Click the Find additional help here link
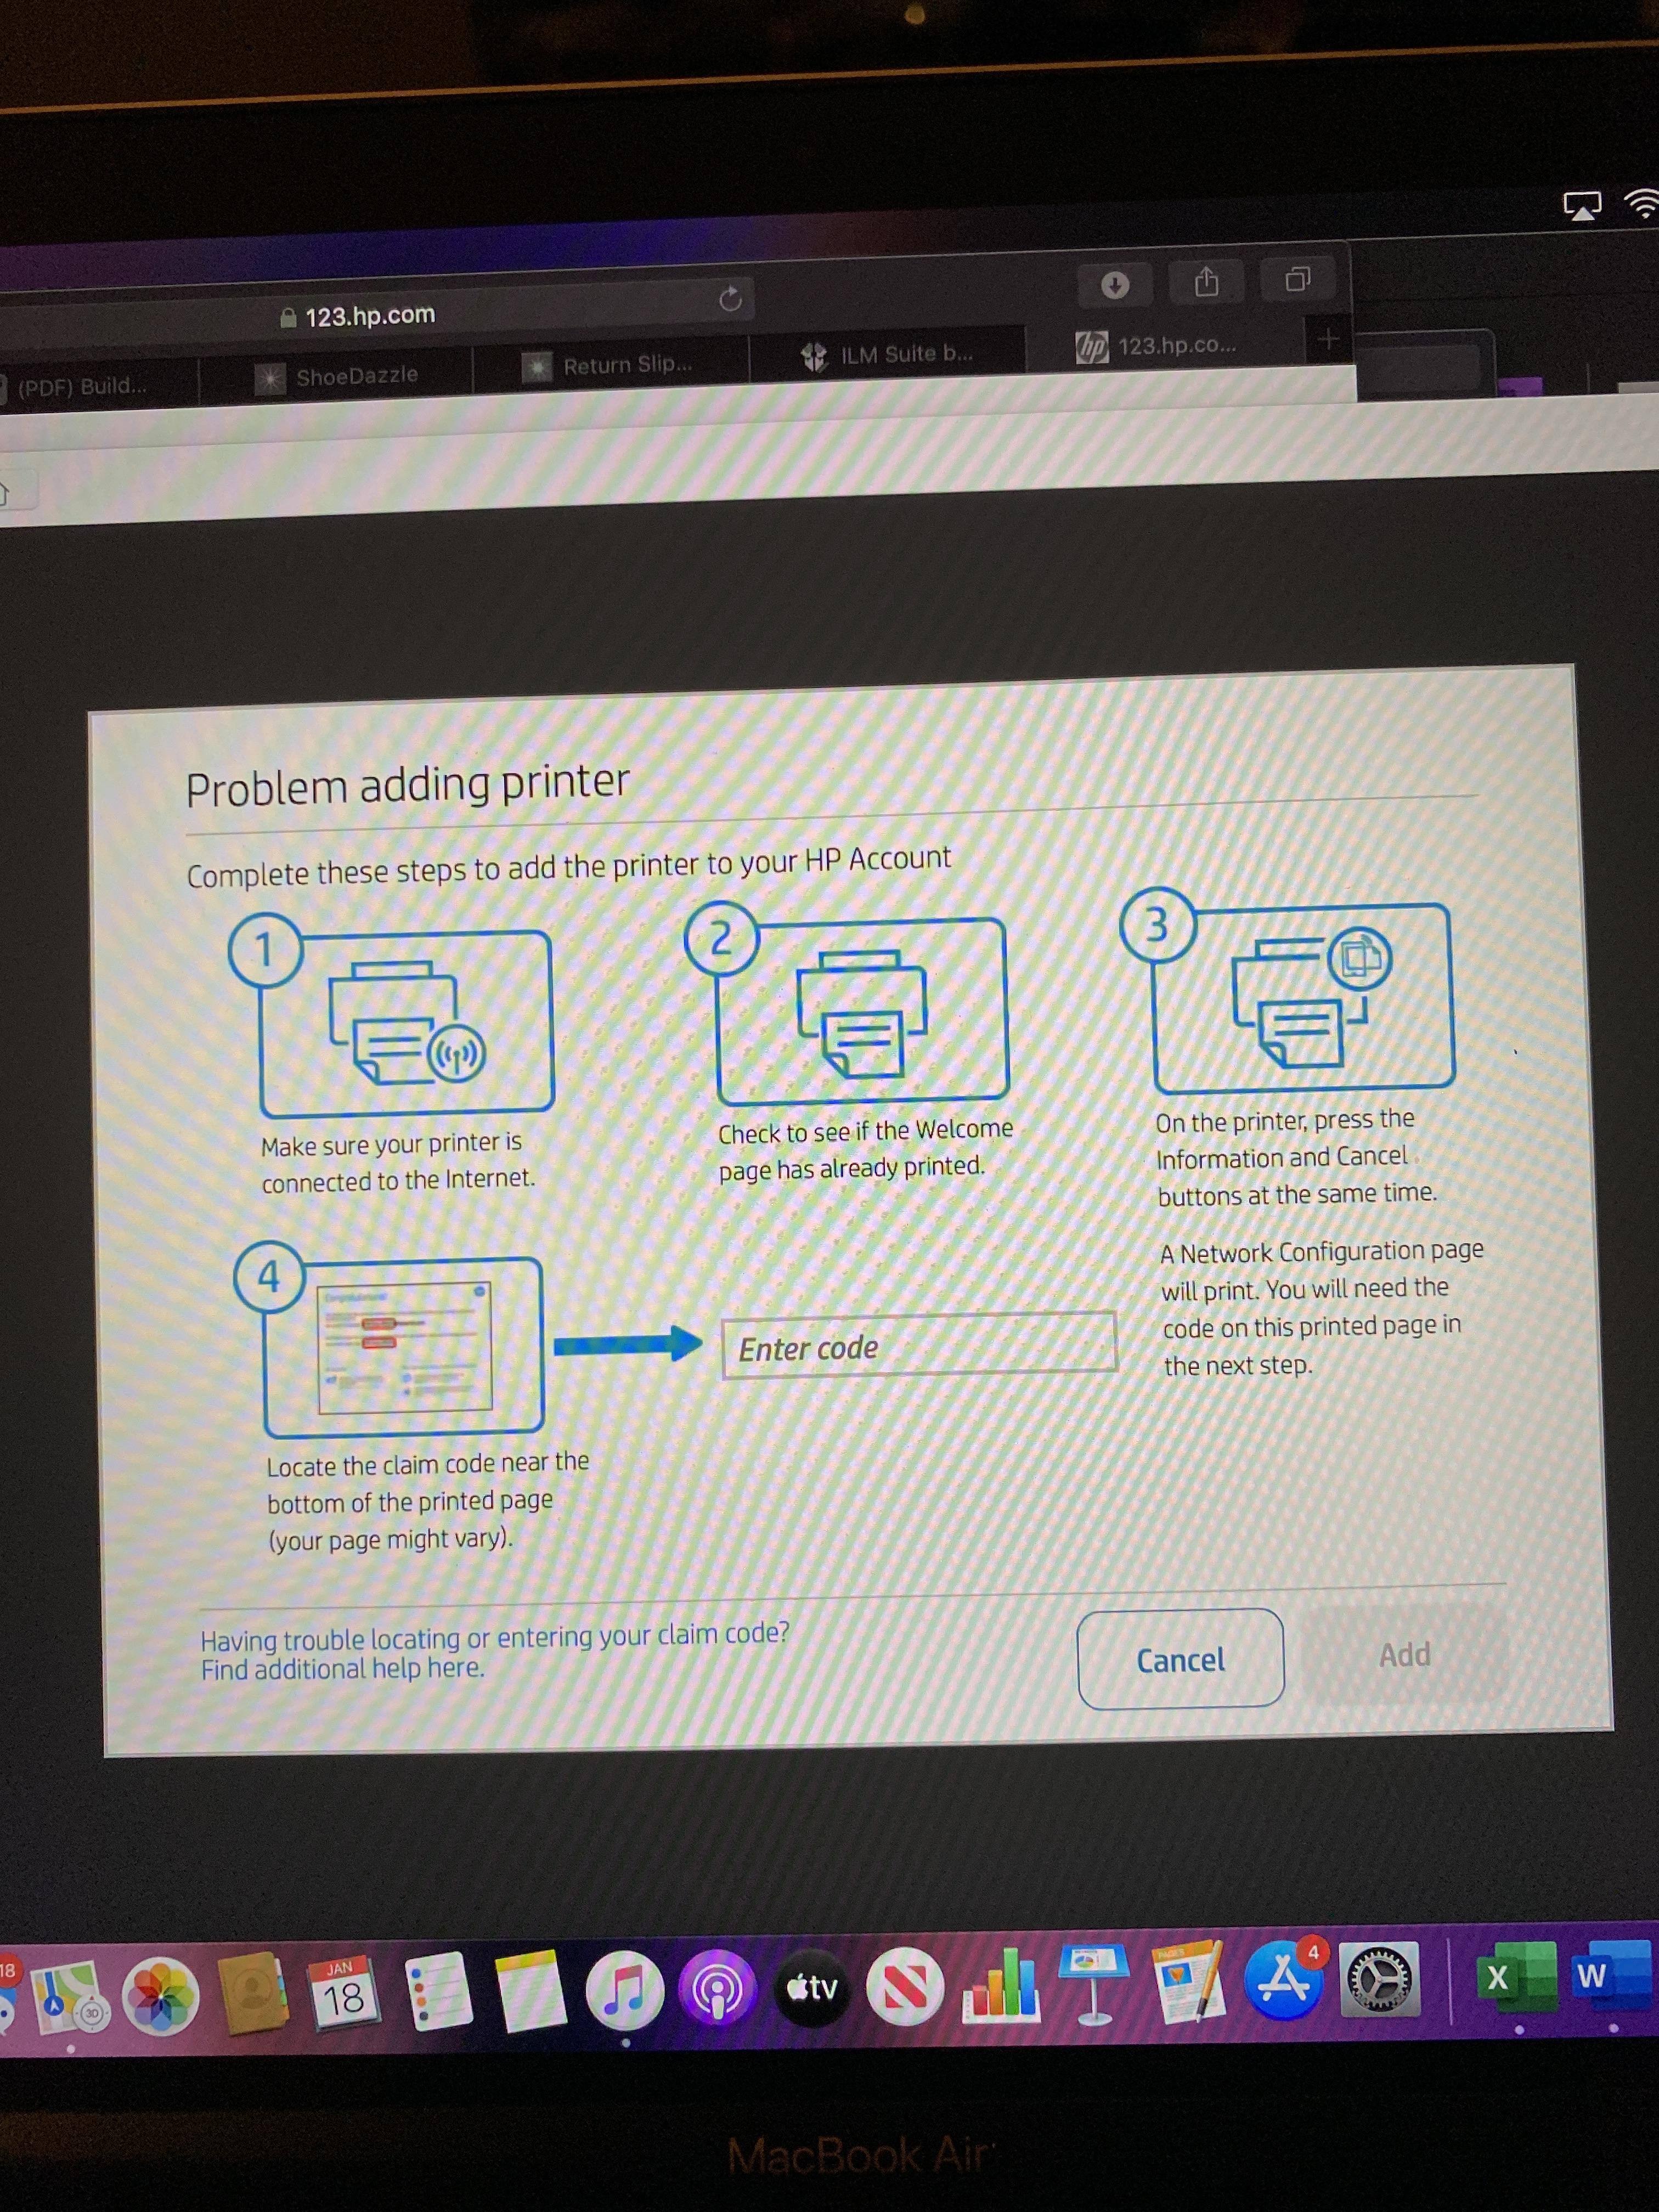Image resolution: width=1659 pixels, height=2212 pixels. tap(342, 1669)
